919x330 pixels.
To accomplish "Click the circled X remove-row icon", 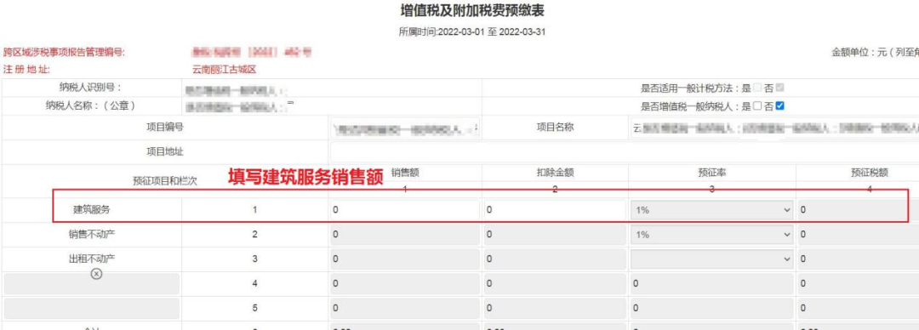I will [x=97, y=274].
